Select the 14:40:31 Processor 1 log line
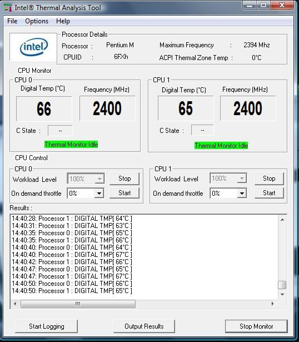Viewport: 299px width, 342px height. [x=72, y=226]
